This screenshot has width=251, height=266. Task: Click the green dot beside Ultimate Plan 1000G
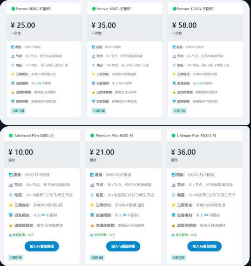click(x=173, y=136)
